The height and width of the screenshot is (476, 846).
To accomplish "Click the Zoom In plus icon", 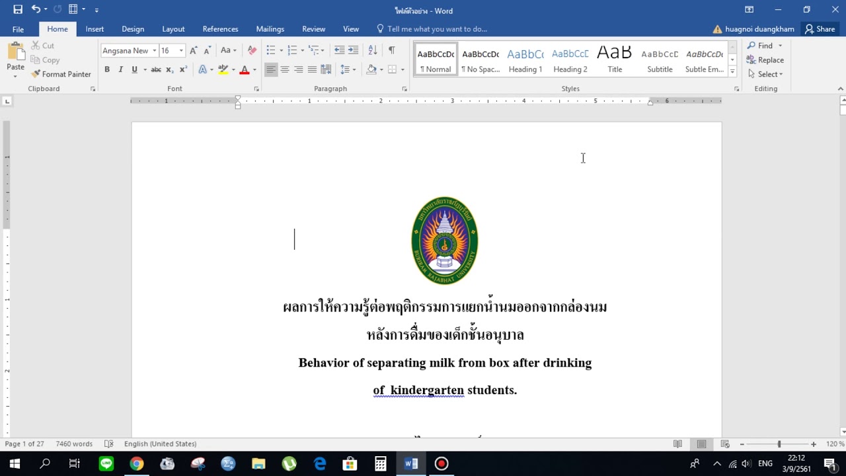I will [814, 444].
